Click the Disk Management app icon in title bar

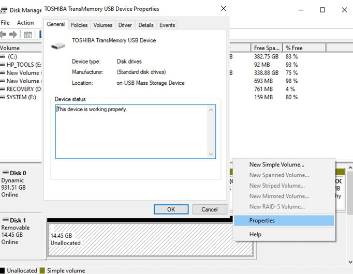tap(4, 10)
